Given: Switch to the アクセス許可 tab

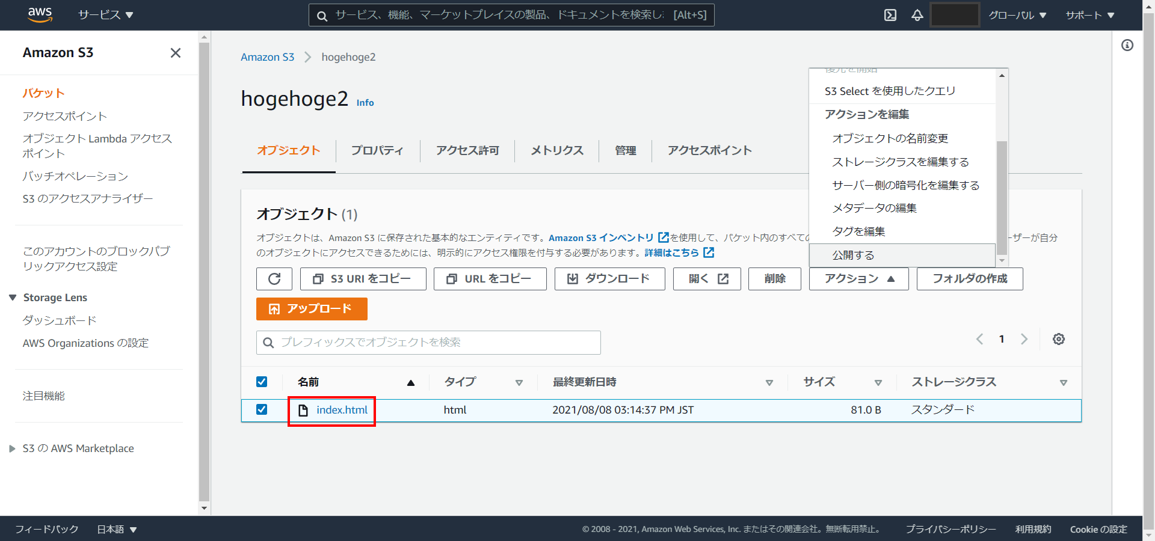Looking at the screenshot, I should [467, 150].
